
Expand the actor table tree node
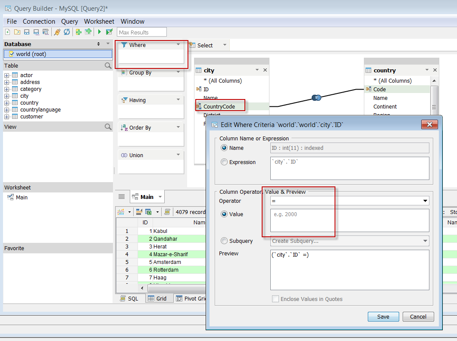[x=7, y=75]
